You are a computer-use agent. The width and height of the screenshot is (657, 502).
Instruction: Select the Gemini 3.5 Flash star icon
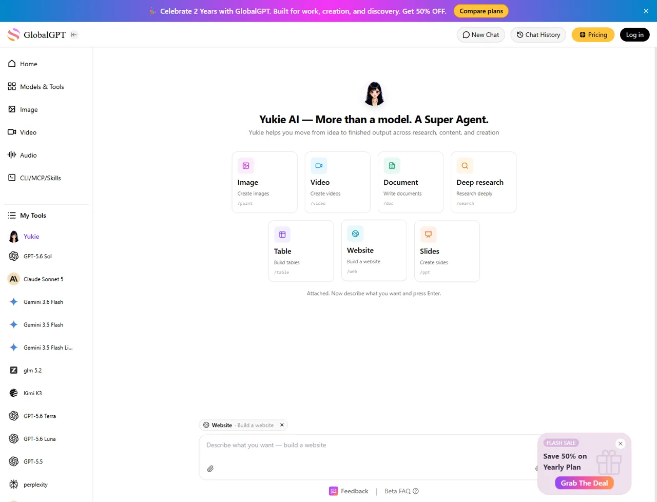click(x=14, y=325)
